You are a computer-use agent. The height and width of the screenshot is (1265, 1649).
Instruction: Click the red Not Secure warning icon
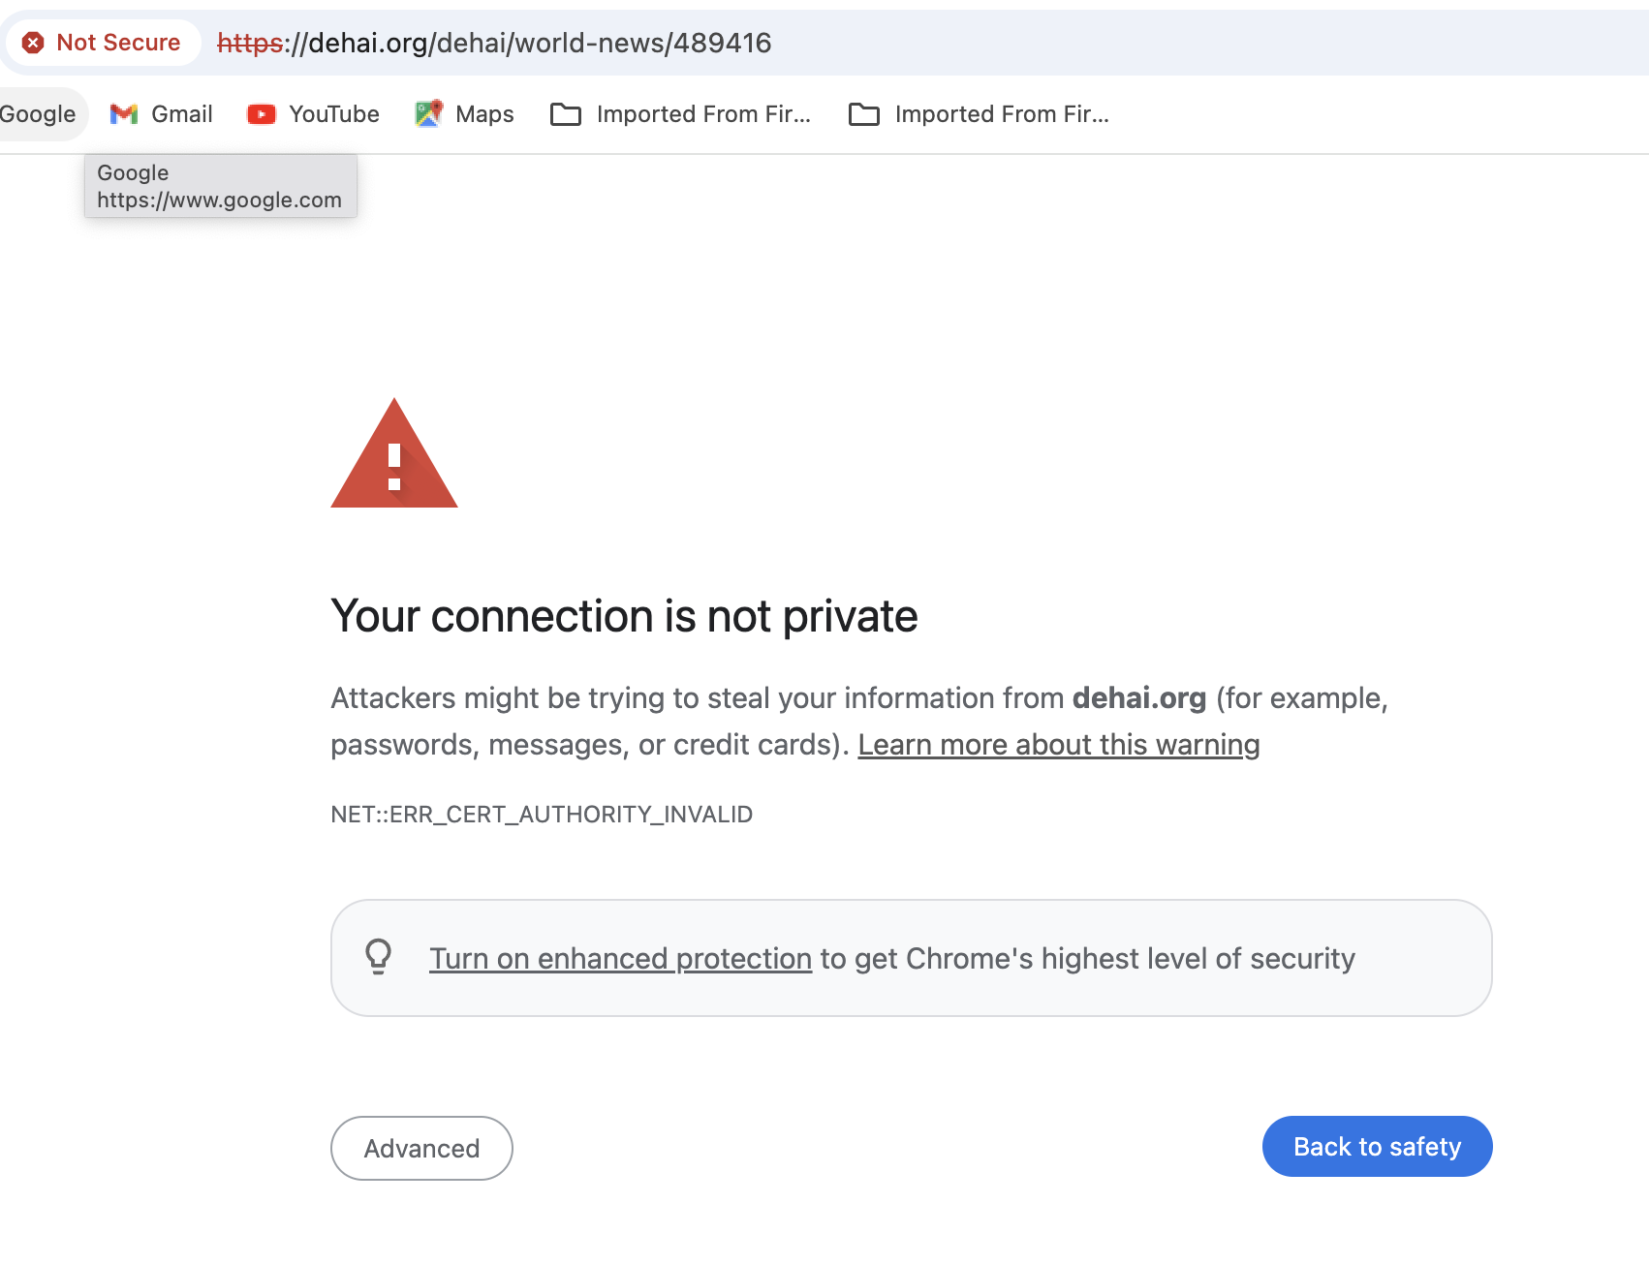[33, 43]
